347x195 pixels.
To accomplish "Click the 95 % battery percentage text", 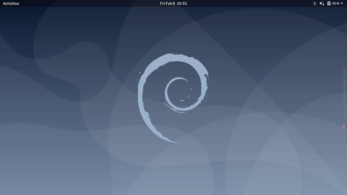I will pyautogui.click(x=336, y=3).
